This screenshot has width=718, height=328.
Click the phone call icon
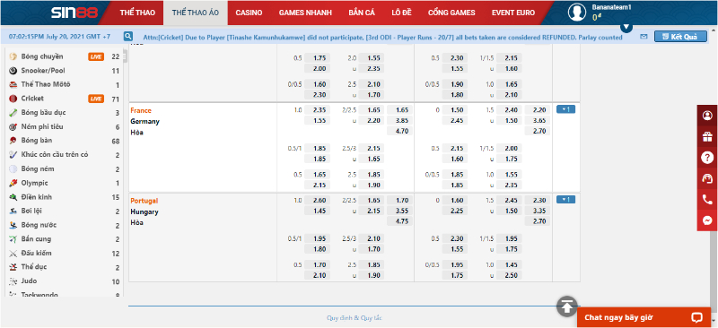coord(707,200)
